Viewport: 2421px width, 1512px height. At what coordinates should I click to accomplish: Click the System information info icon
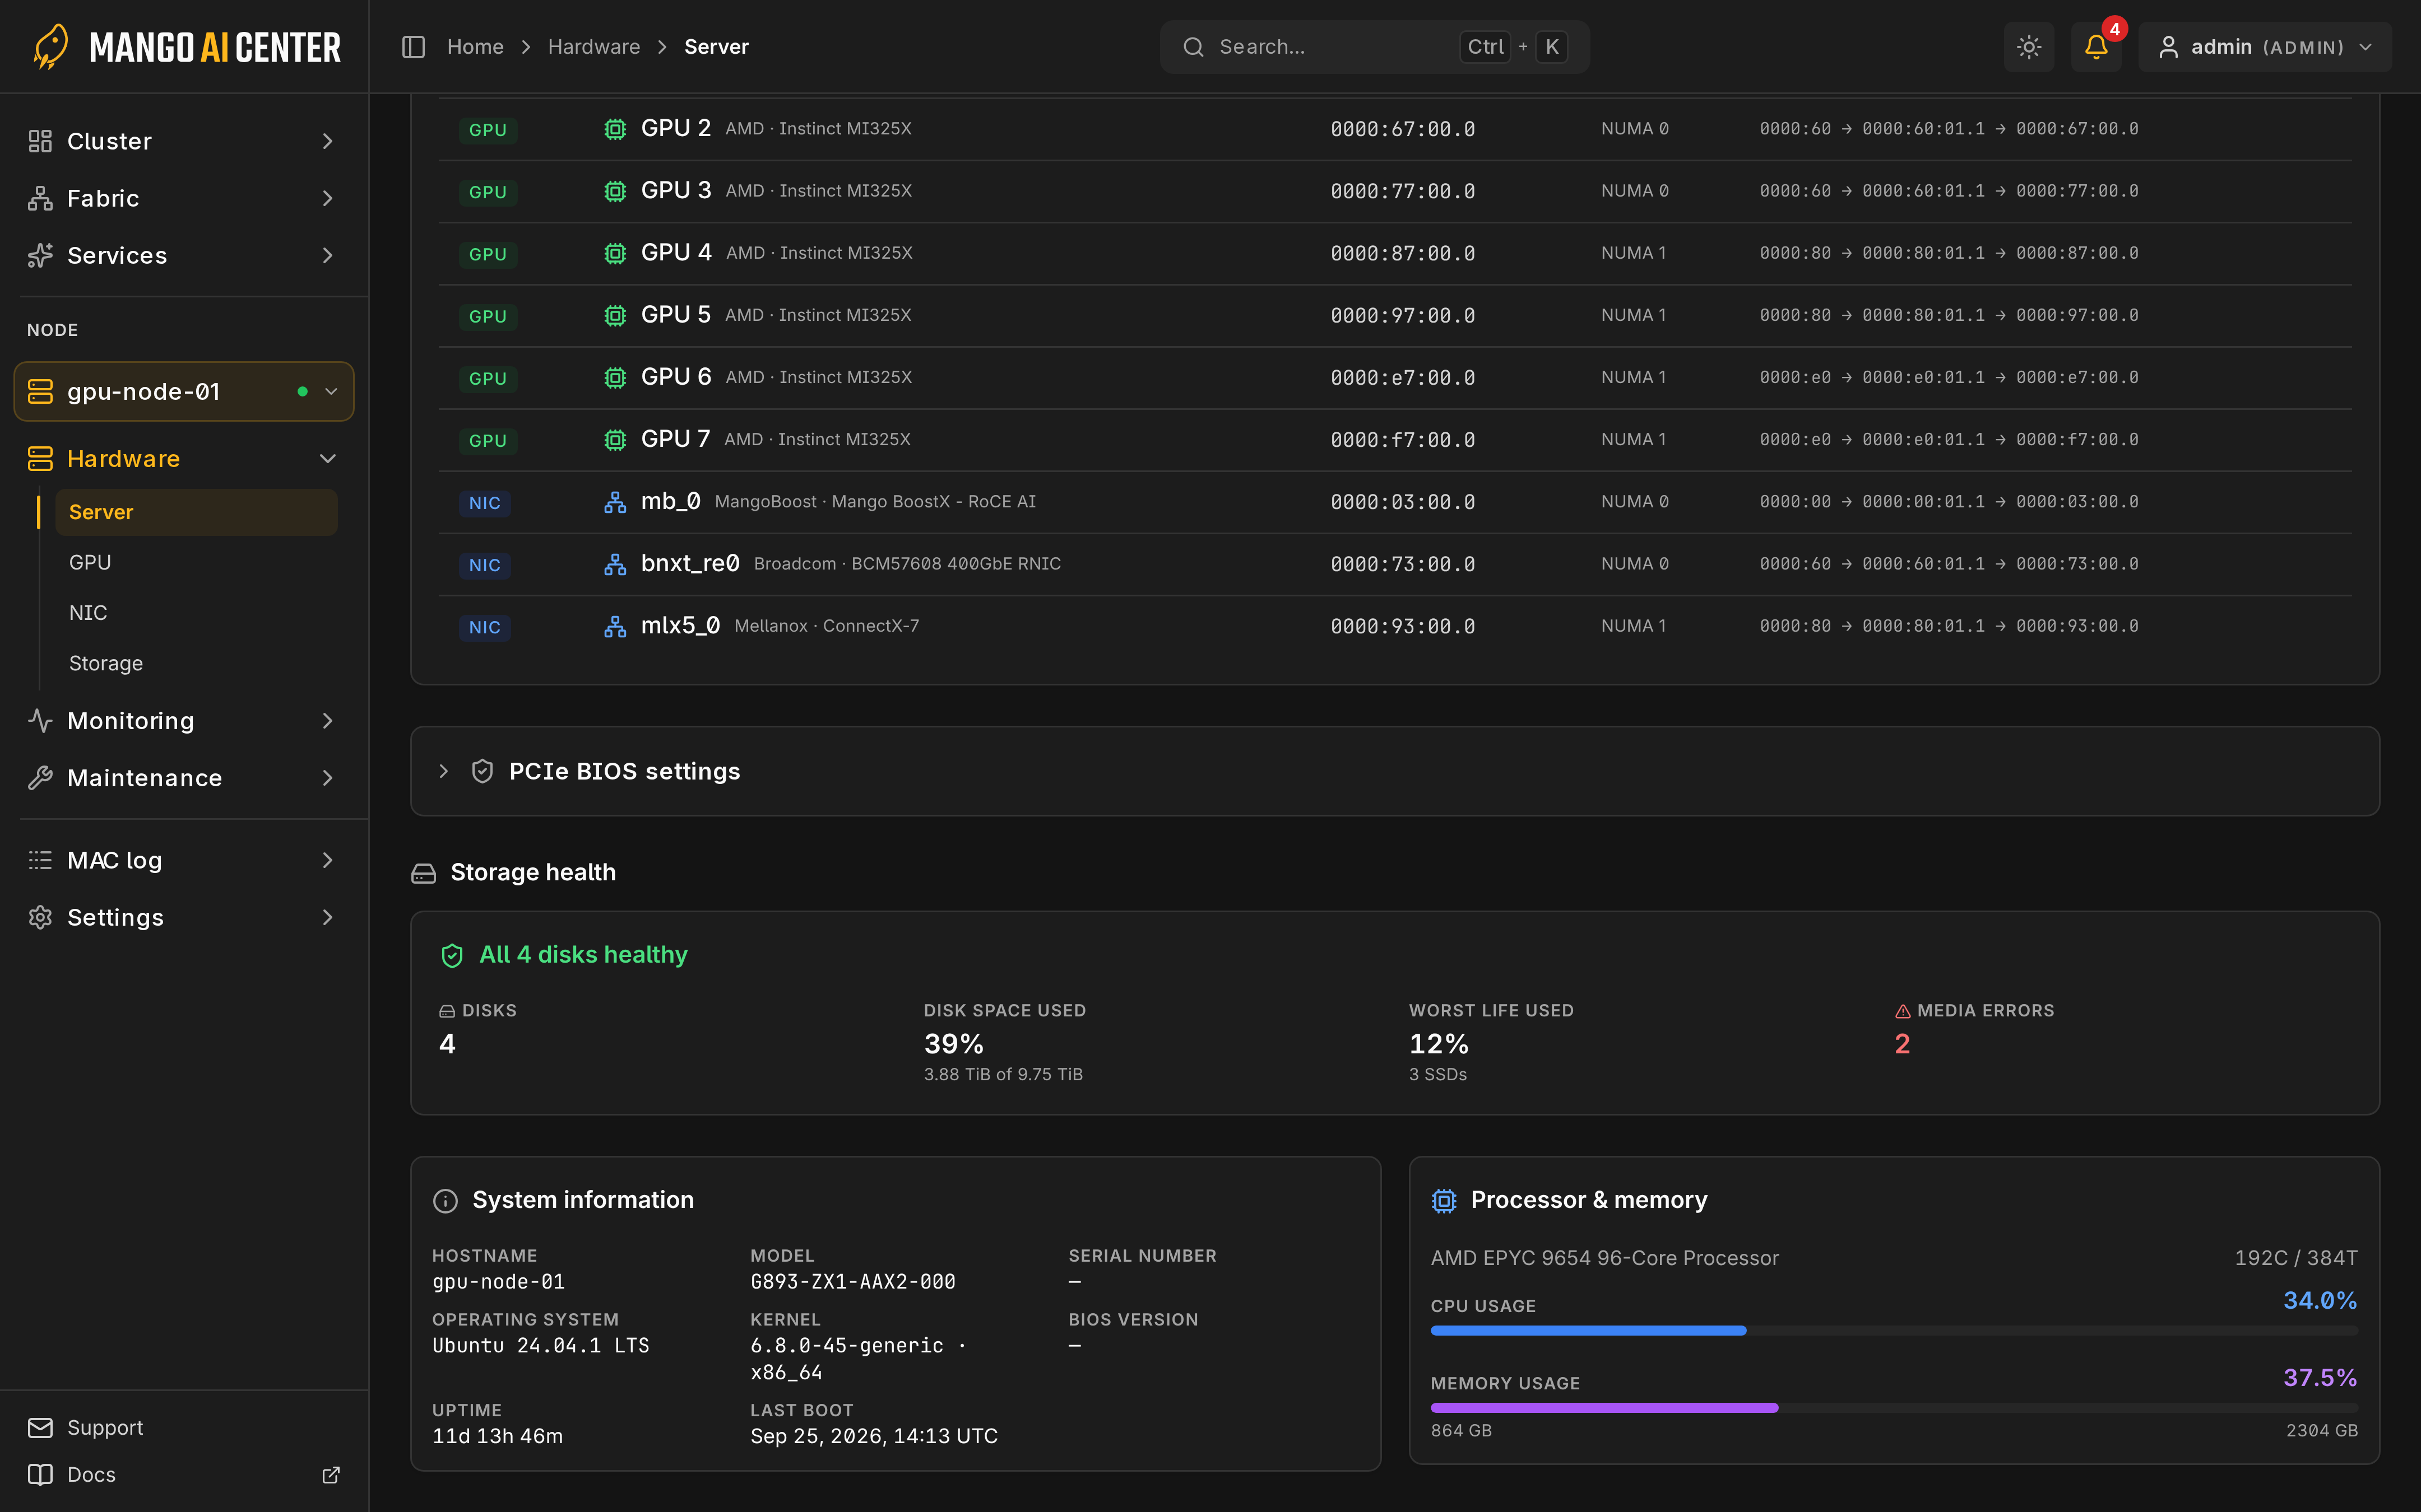pos(445,1201)
